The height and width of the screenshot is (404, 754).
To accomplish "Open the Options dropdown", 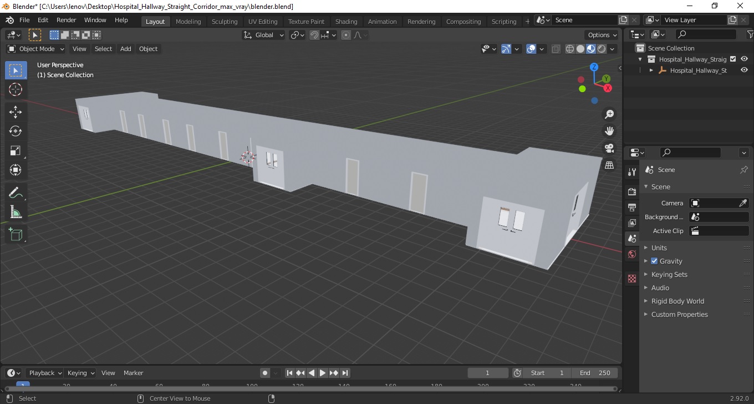I will [602, 35].
